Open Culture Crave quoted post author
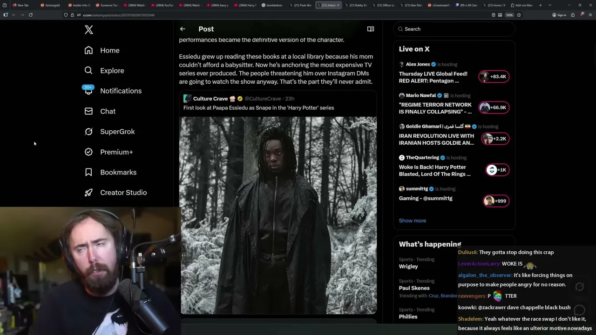Screen dimensions: 596x335 pos(210,99)
